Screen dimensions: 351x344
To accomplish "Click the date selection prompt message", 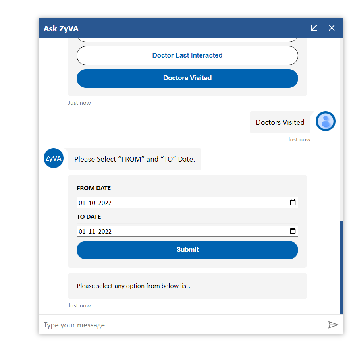I will tap(135, 159).
